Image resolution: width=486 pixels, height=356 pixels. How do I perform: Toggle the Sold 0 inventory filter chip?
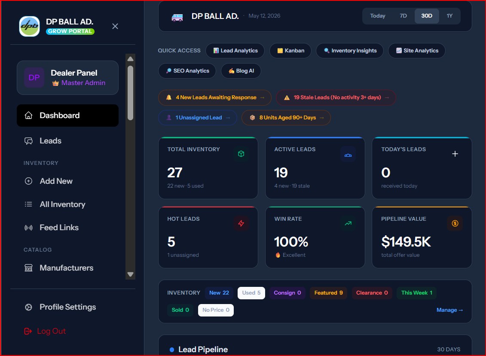(x=180, y=310)
